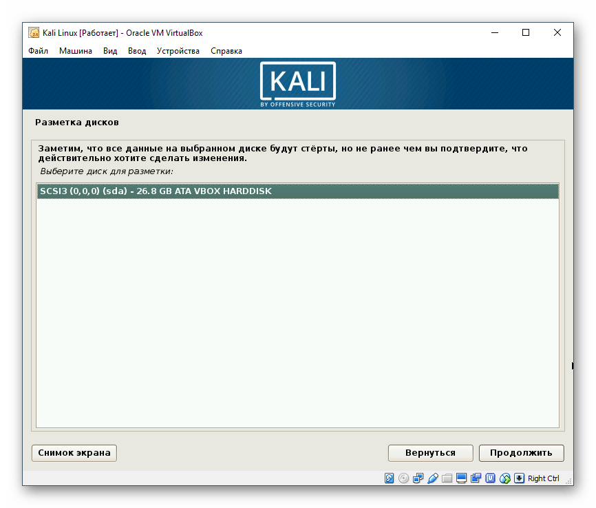Open the Машина menu
This screenshot has height=508, width=596.
[76, 50]
